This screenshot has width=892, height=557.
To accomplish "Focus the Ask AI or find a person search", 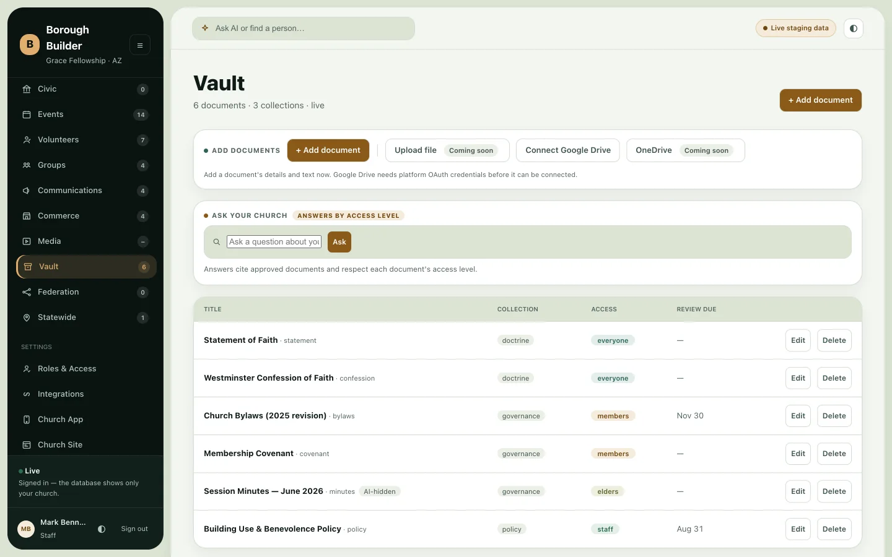I will pyautogui.click(x=304, y=28).
